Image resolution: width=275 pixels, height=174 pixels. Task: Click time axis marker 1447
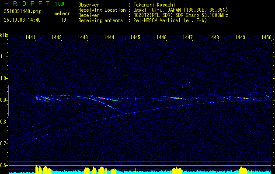188,37
